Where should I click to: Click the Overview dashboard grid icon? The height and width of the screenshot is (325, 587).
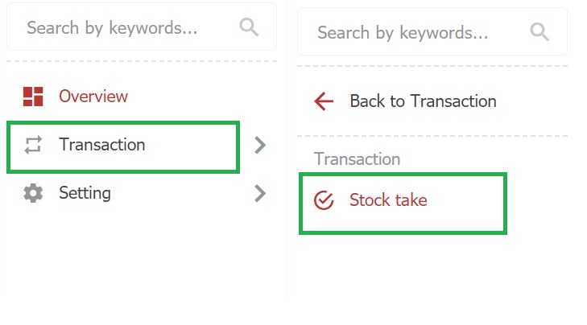click(x=33, y=97)
